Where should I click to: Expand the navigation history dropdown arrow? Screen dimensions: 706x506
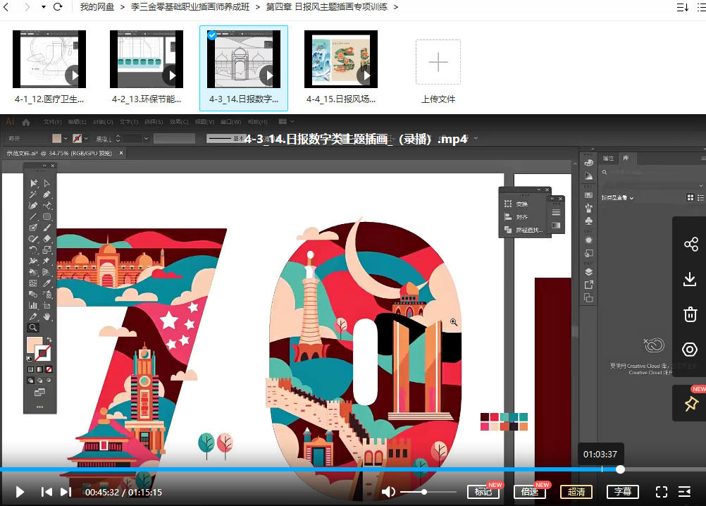click(x=43, y=7)
